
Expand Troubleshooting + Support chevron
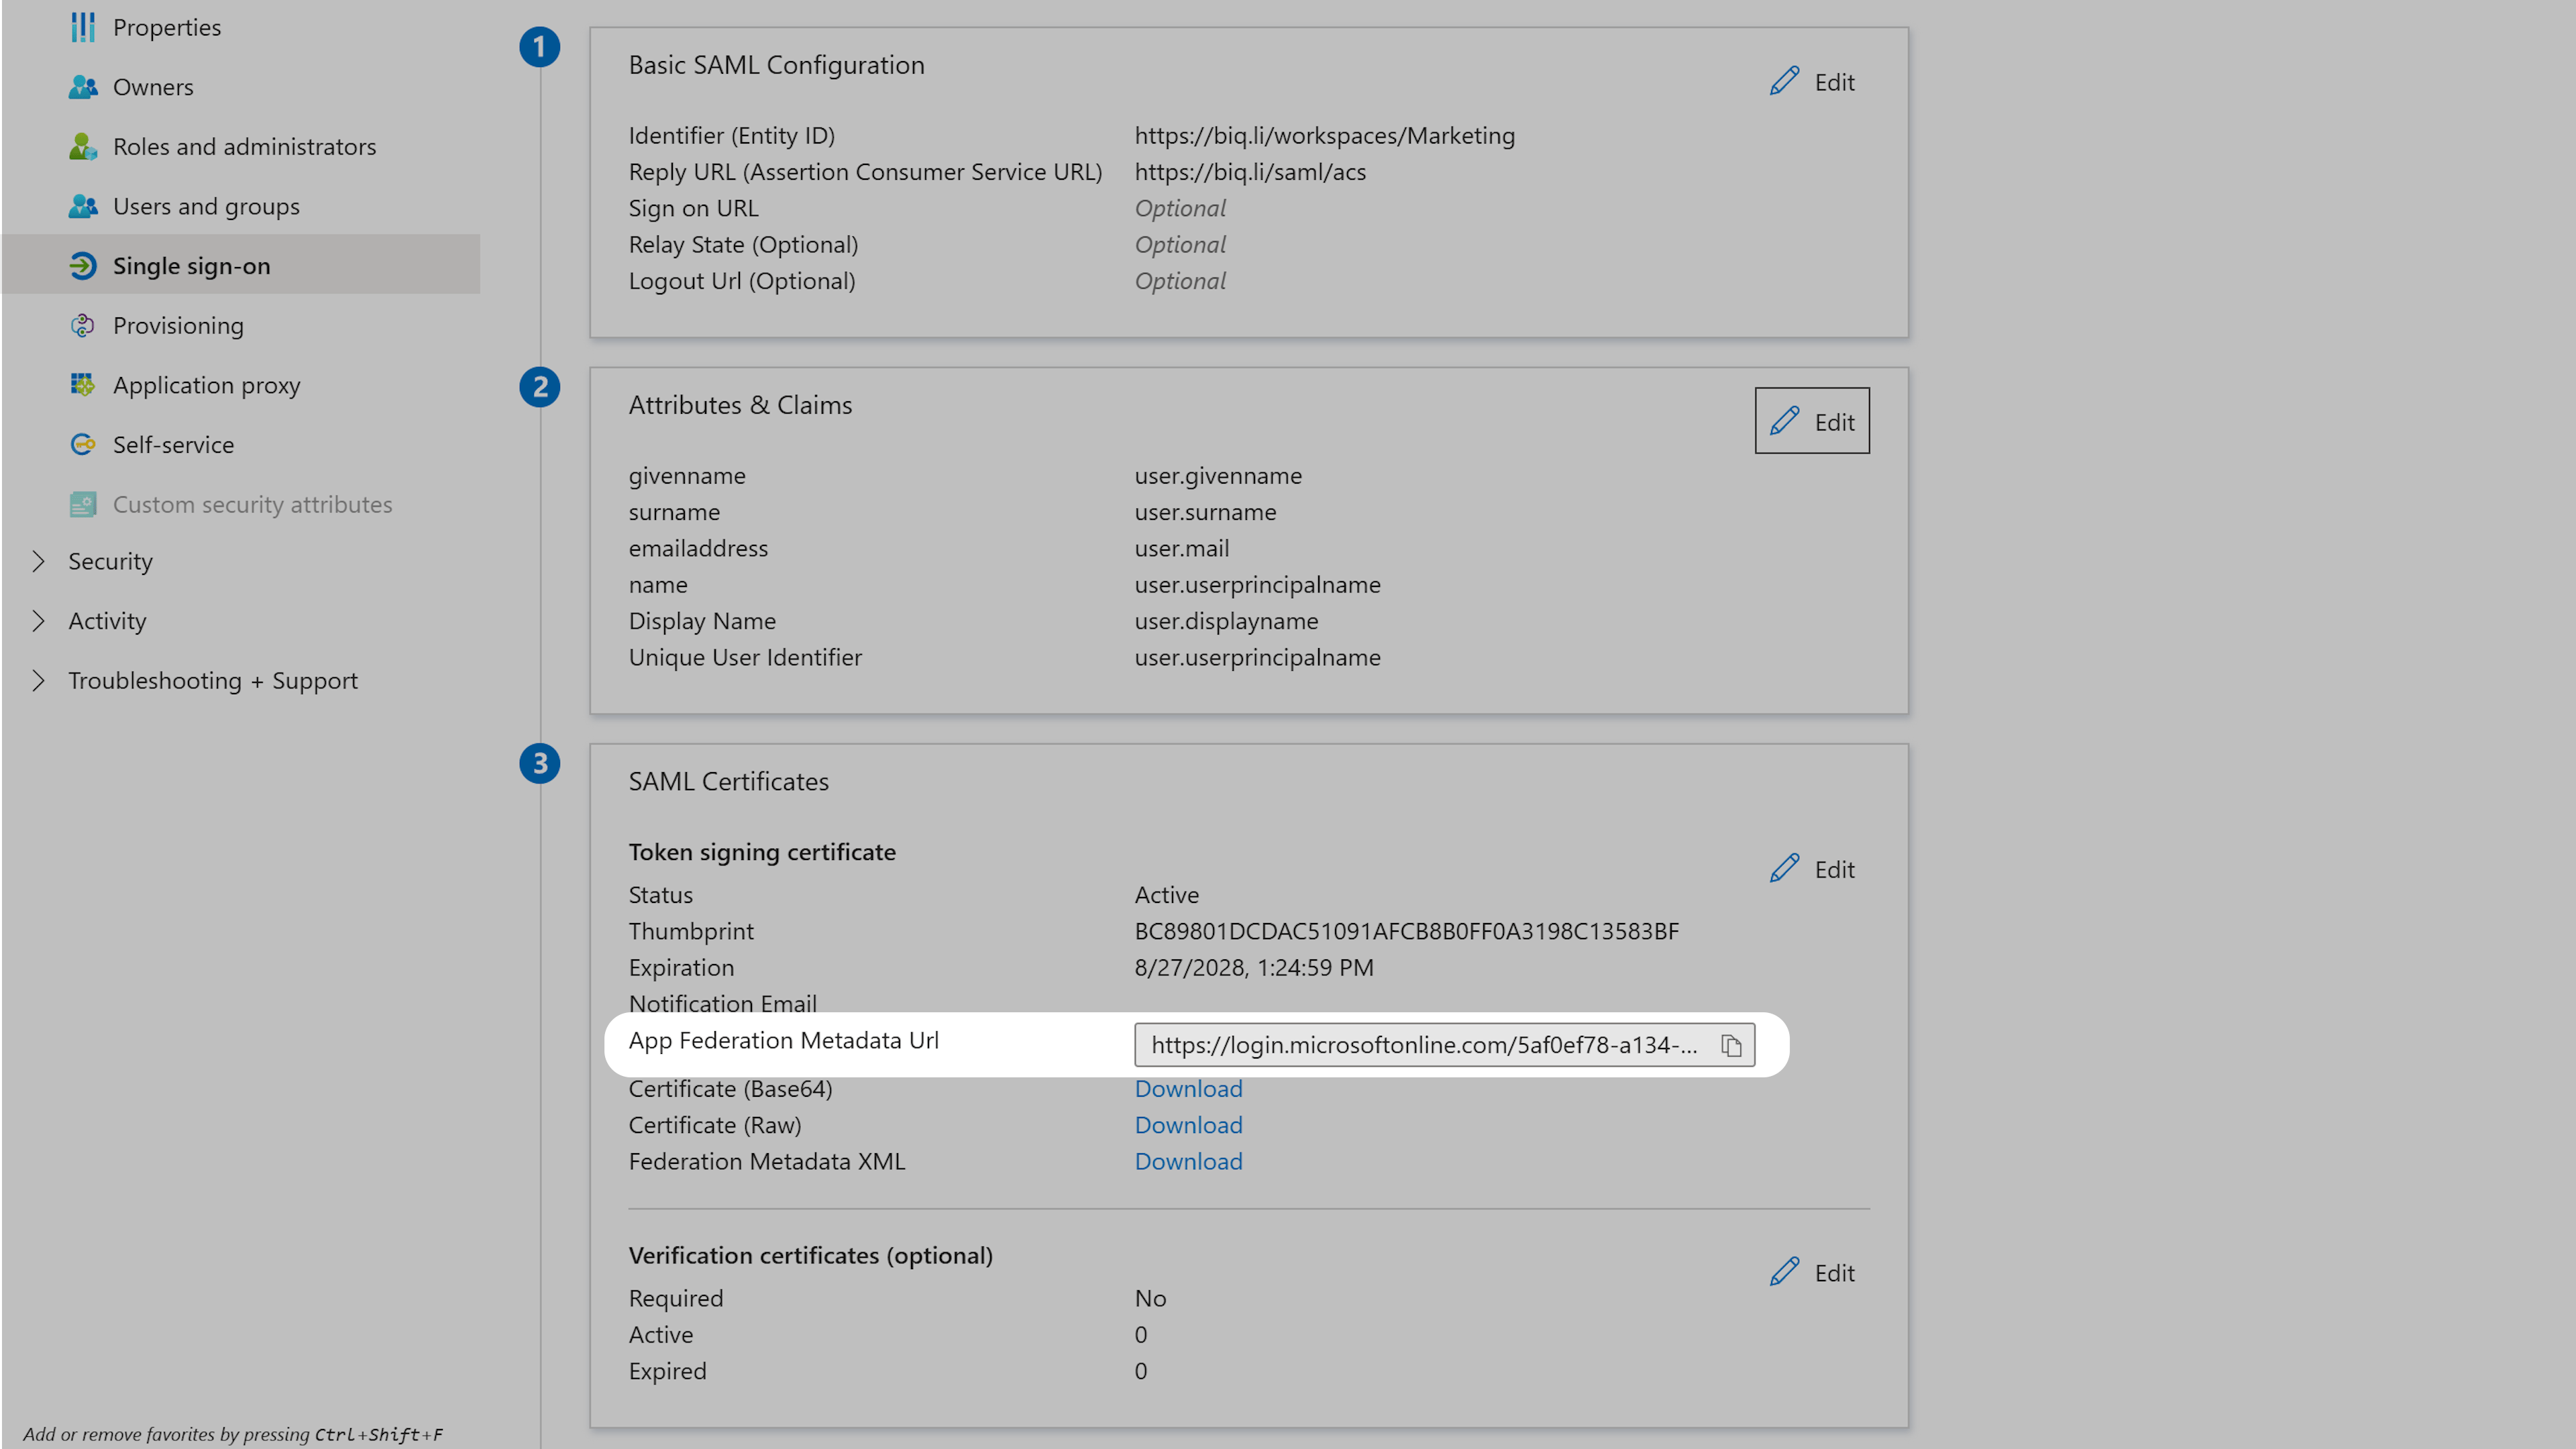pos(38,680)
